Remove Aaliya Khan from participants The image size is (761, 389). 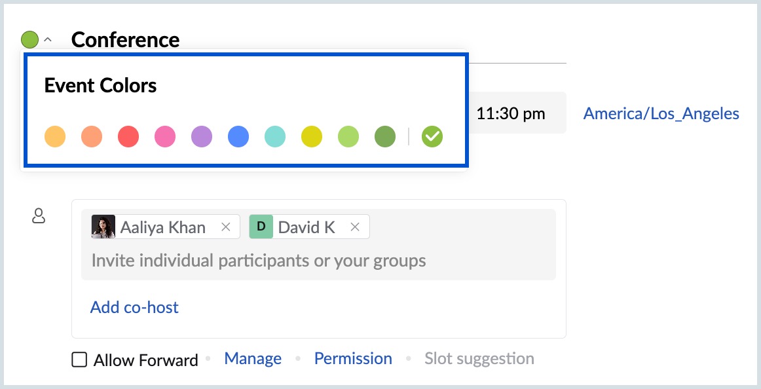click(x=226, y=227)
